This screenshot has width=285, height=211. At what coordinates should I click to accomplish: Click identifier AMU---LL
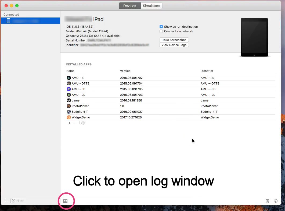[208, 95]
